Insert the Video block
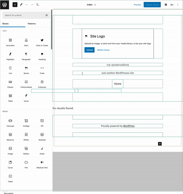183x194 pixels. coord(10,178)
